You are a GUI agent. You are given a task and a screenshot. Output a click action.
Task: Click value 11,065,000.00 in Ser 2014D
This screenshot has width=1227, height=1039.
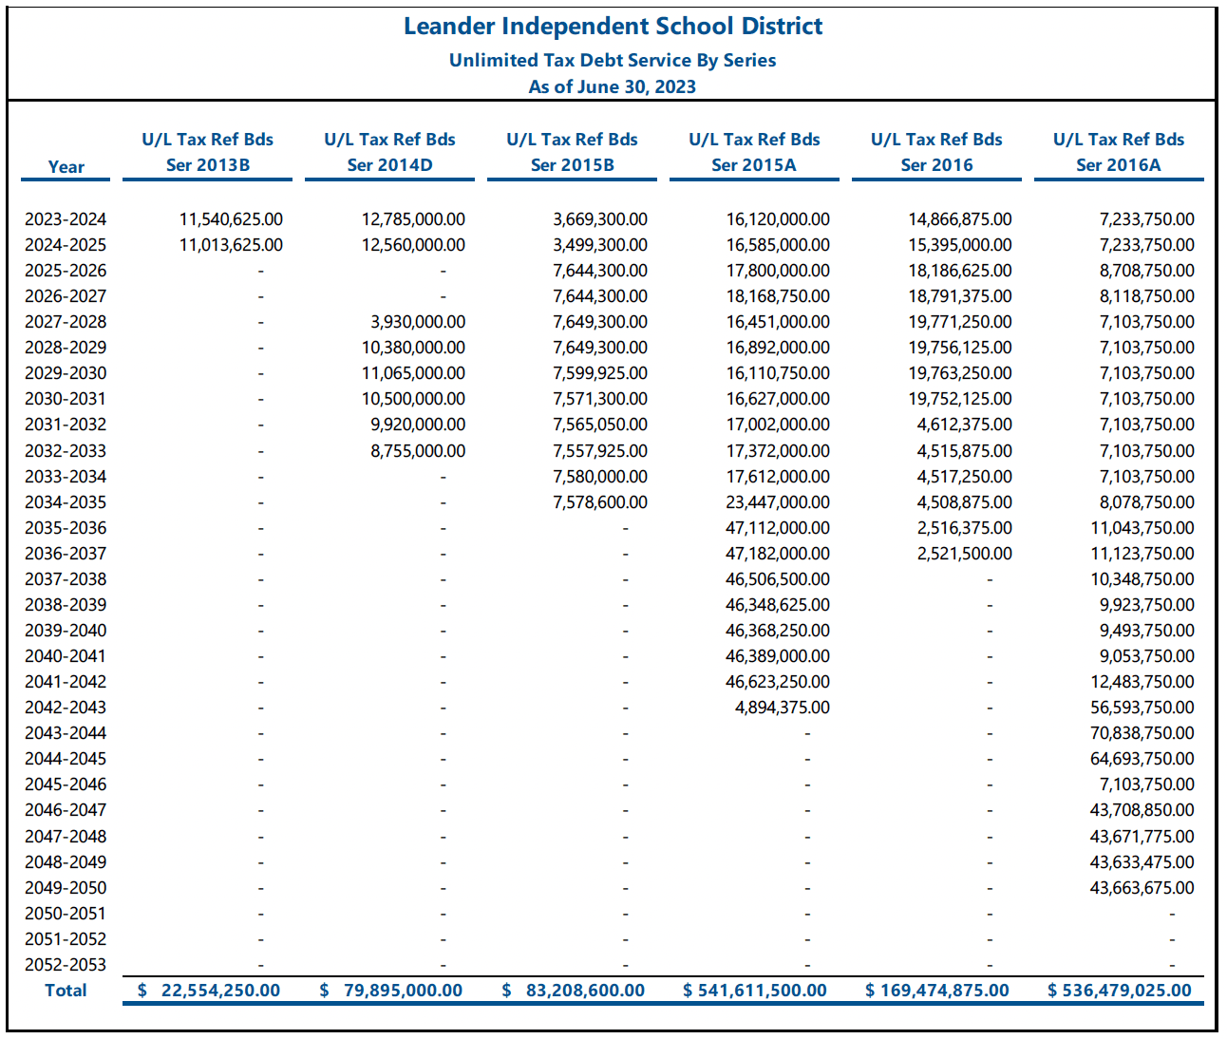click(414, 373)
